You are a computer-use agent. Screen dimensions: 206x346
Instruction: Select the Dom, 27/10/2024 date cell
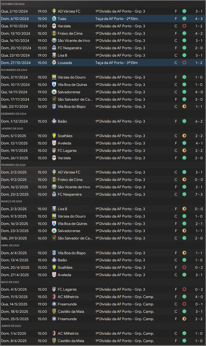(16, 63)
